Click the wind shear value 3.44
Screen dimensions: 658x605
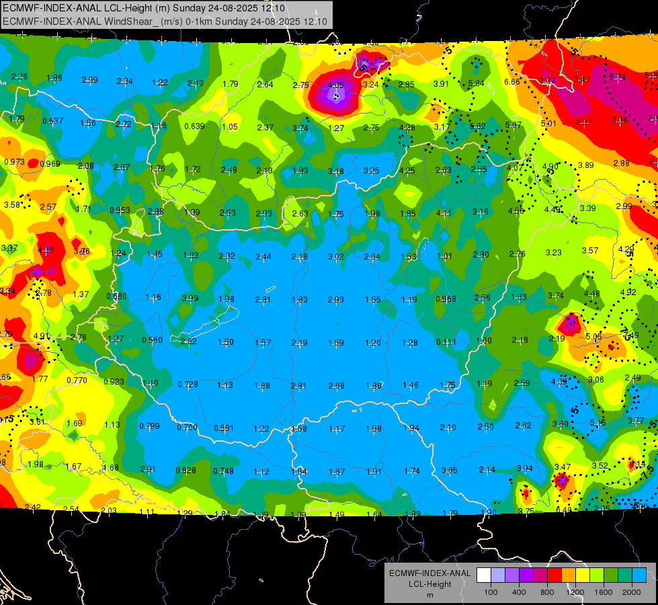(x=263, y=256)
